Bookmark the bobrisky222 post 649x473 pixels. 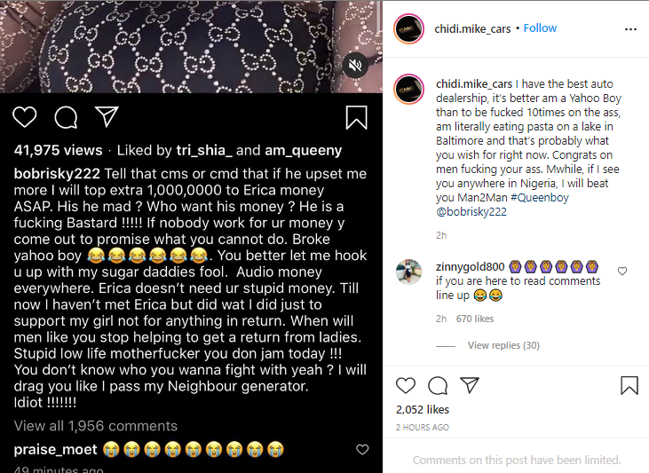click(x=356, y=117)
